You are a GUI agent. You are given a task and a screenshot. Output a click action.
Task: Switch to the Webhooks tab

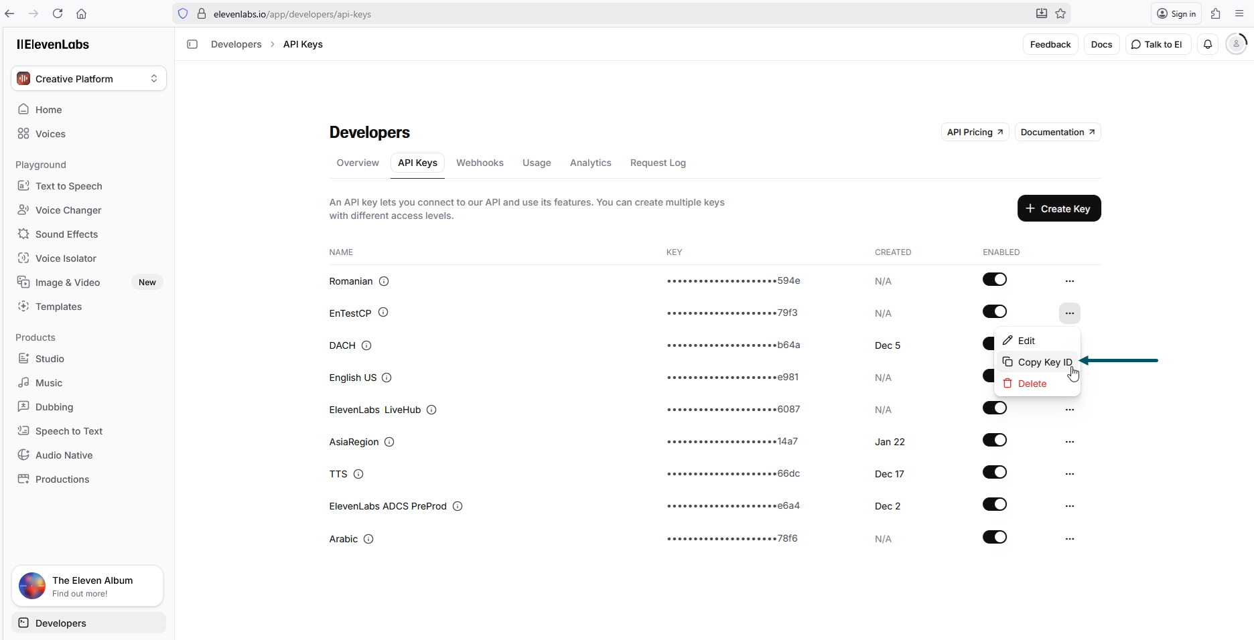(480, 163)
